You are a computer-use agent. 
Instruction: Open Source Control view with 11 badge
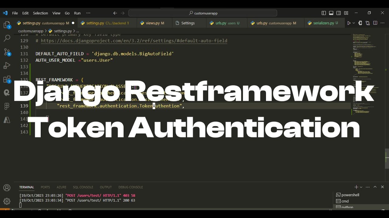[7, 52]
